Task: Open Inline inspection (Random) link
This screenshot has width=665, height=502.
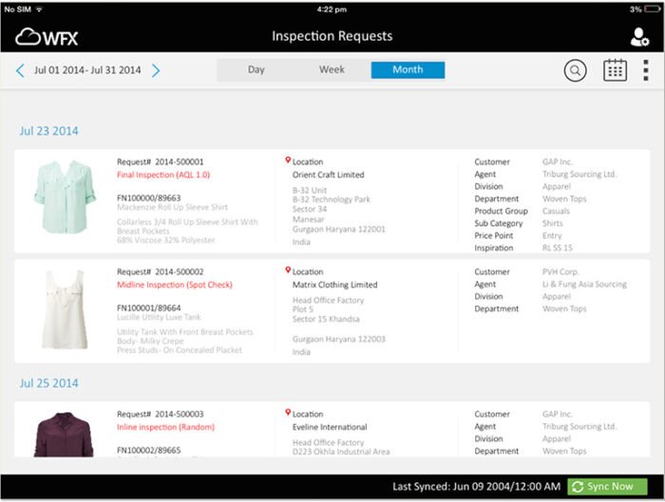Action: point(165,427)
